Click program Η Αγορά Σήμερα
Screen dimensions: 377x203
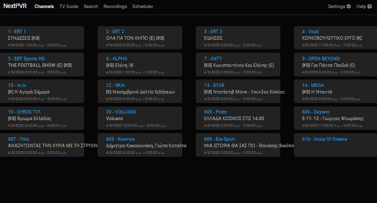pos(32,91)
